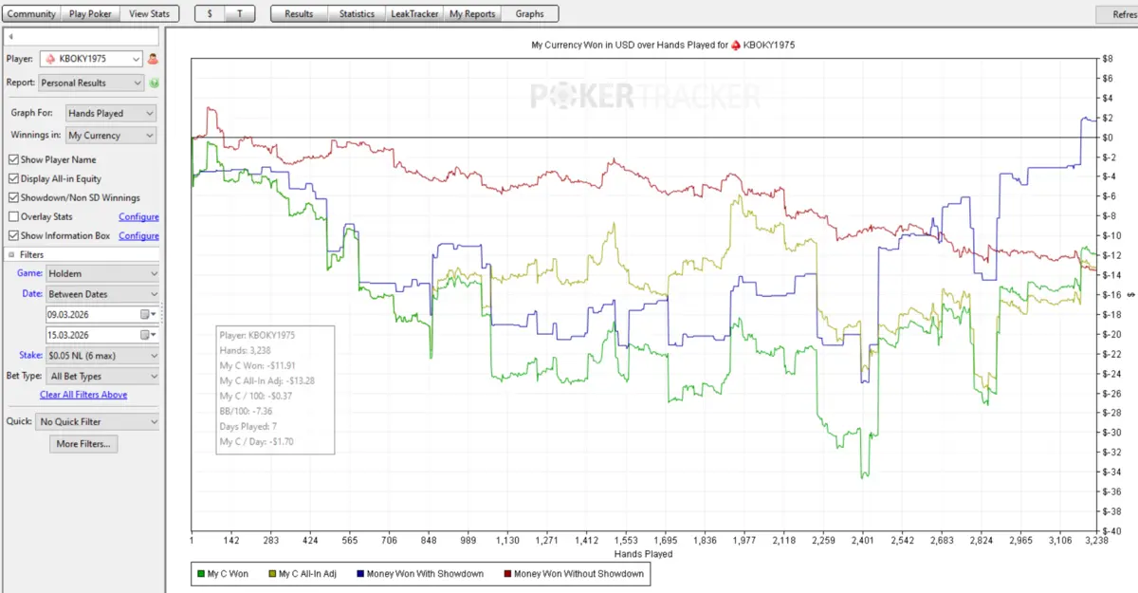This screenshot has width=1138, height=593.
Task: Expand the Stake dropdown showing $0.05 NL
Action: click(x=101, y=356)
